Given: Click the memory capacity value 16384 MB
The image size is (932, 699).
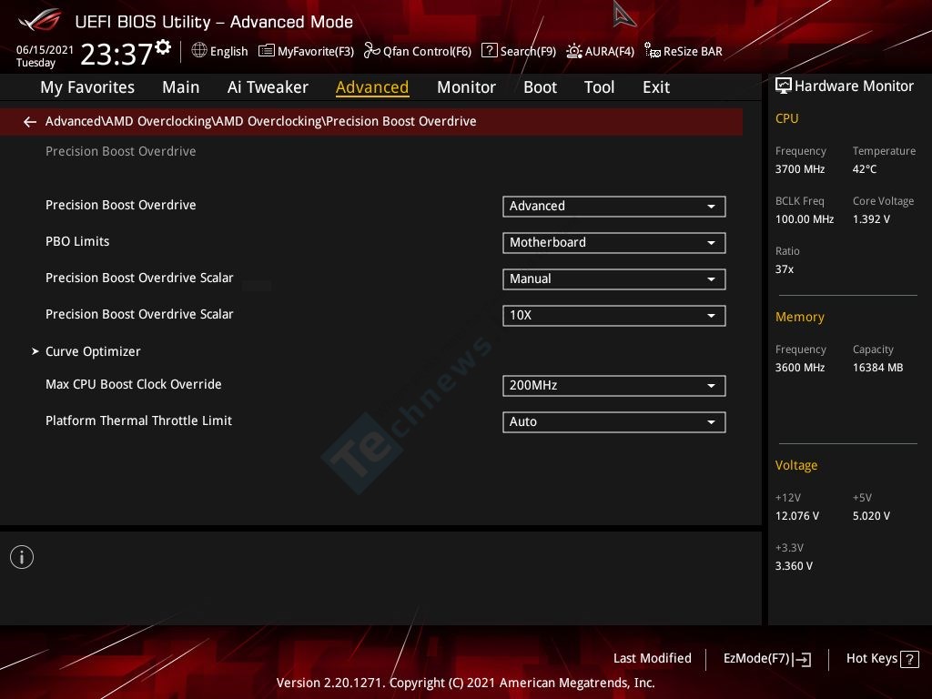Looking at the screenshot, I should [x=877, y=368].
